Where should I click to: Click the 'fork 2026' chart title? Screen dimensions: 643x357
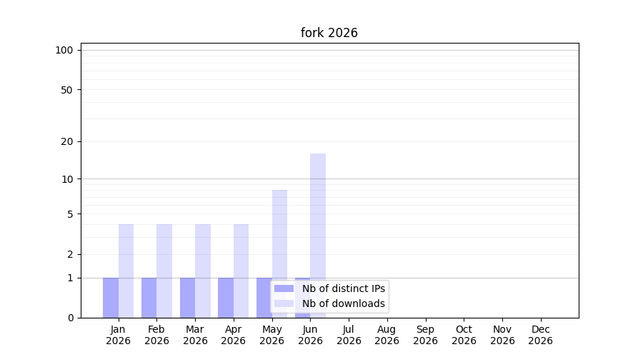pyautogui.click(x=329, y=33)
